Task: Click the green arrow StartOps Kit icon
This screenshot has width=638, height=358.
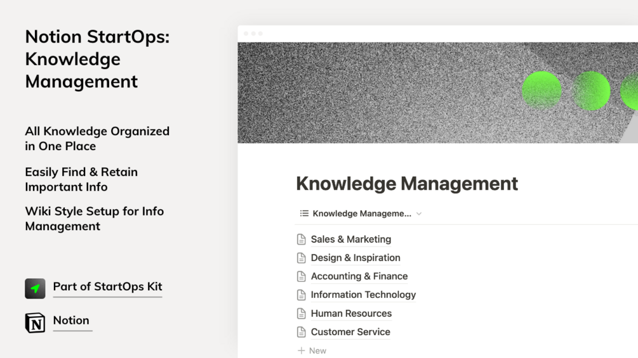Action: [35, 288]
